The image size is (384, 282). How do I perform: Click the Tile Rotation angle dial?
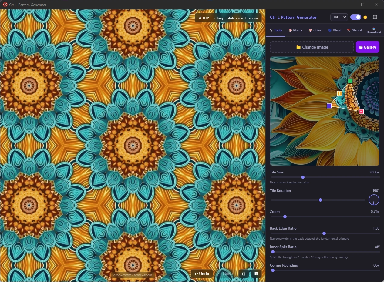point(374,200)
